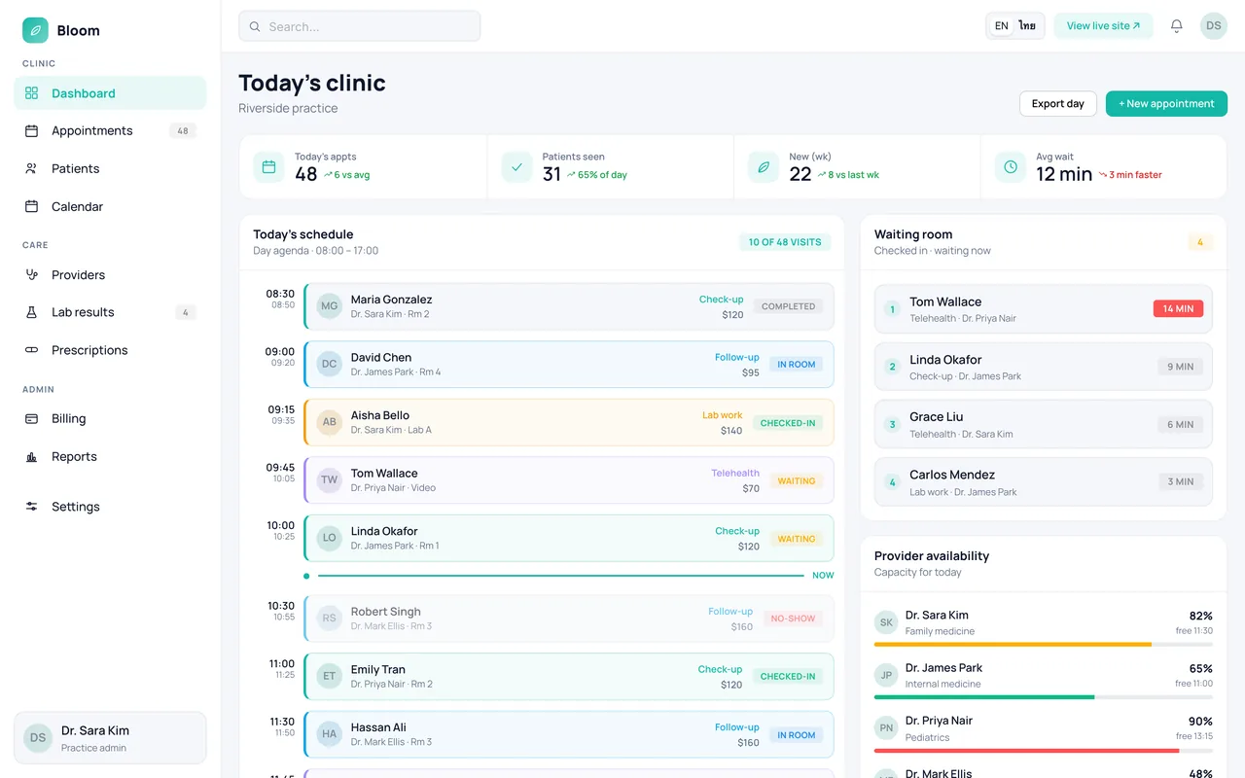Click the 10 OF 48 VISITS badge
Viewport: 1245px width, 778px height.
(785, 242)
